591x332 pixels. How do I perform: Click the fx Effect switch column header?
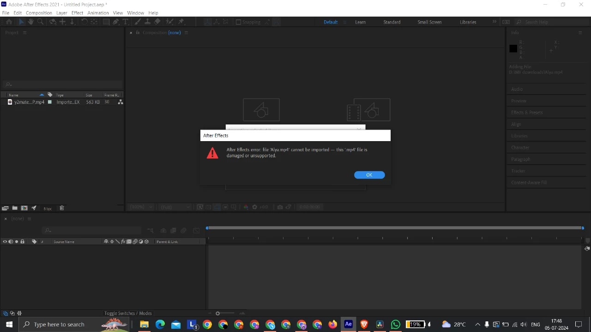[x=123, y=242]
